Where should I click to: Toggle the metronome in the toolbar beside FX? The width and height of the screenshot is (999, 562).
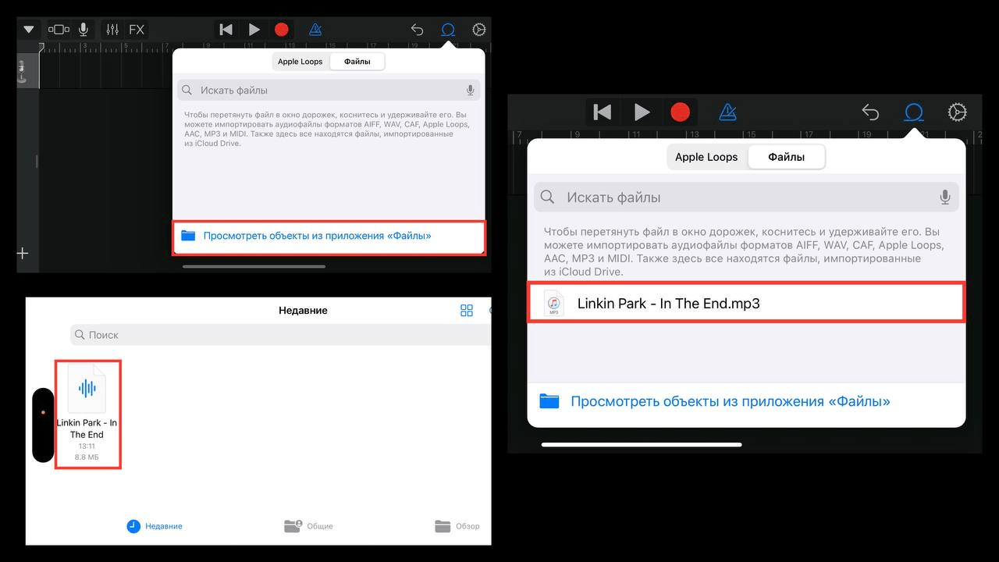click(315, 30)
